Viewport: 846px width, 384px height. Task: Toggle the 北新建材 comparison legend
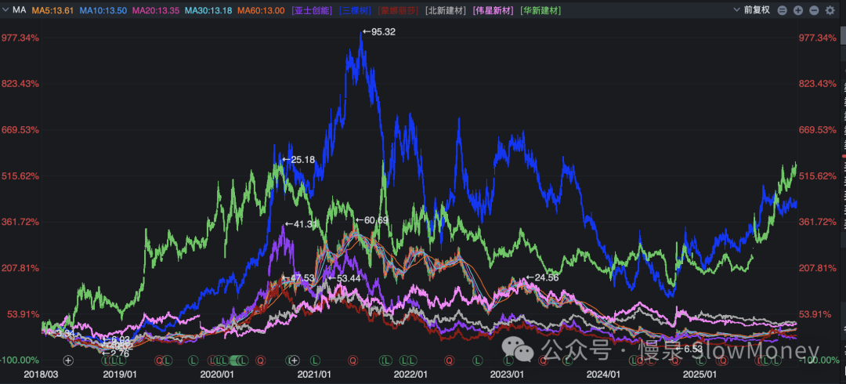click(446, 10)
